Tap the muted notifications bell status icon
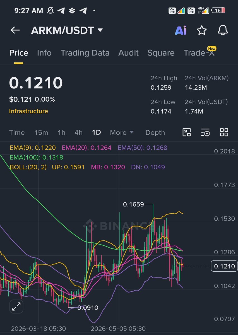 click(x=51, y=11)
